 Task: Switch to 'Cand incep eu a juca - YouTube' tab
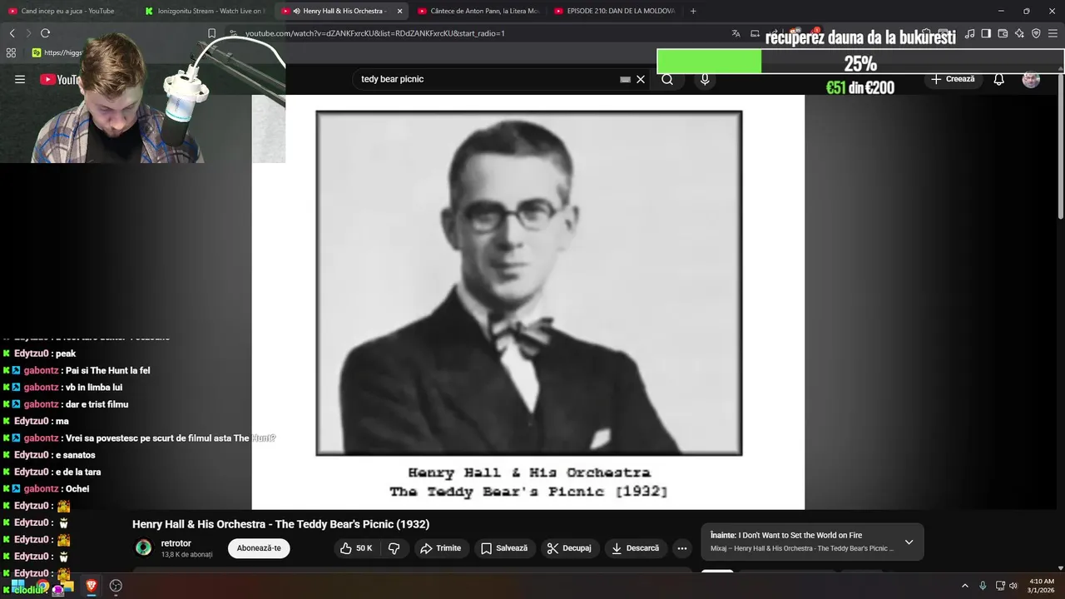click(x=68, y=11)
